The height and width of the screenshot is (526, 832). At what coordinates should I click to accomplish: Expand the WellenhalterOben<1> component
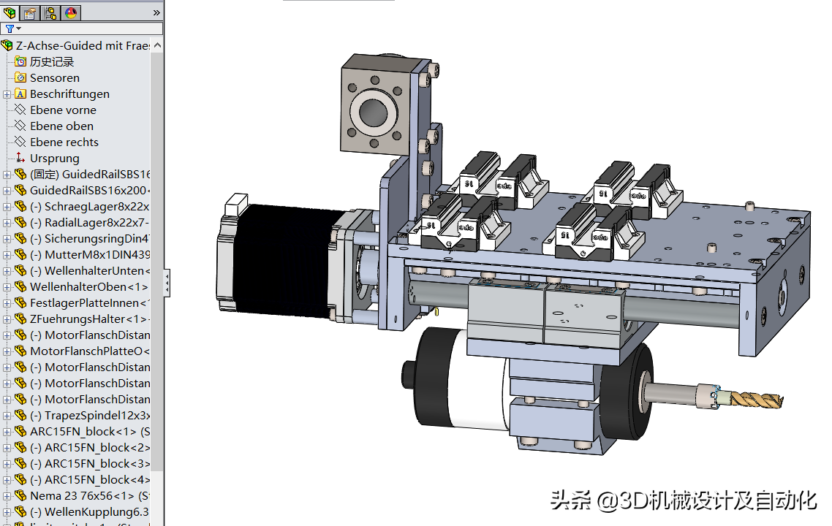click(x=7, y=287)
